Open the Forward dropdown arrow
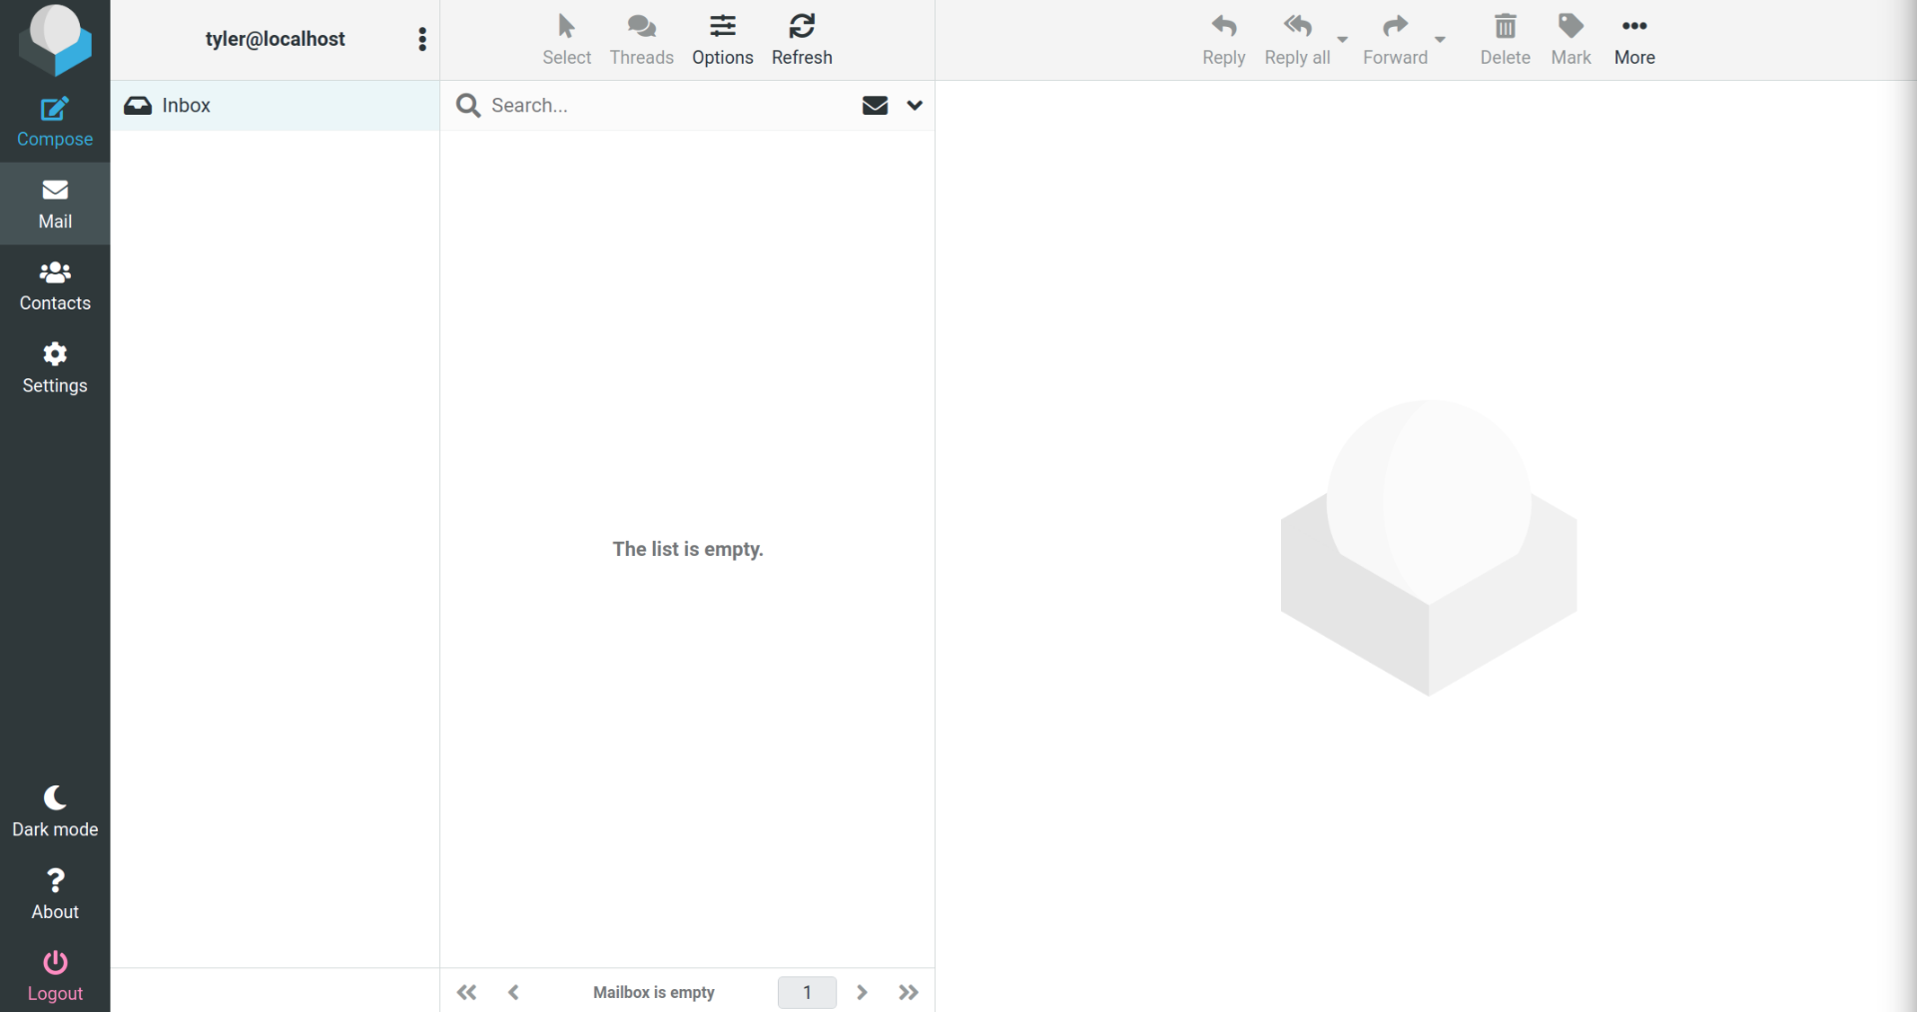 coord(1440,40)
